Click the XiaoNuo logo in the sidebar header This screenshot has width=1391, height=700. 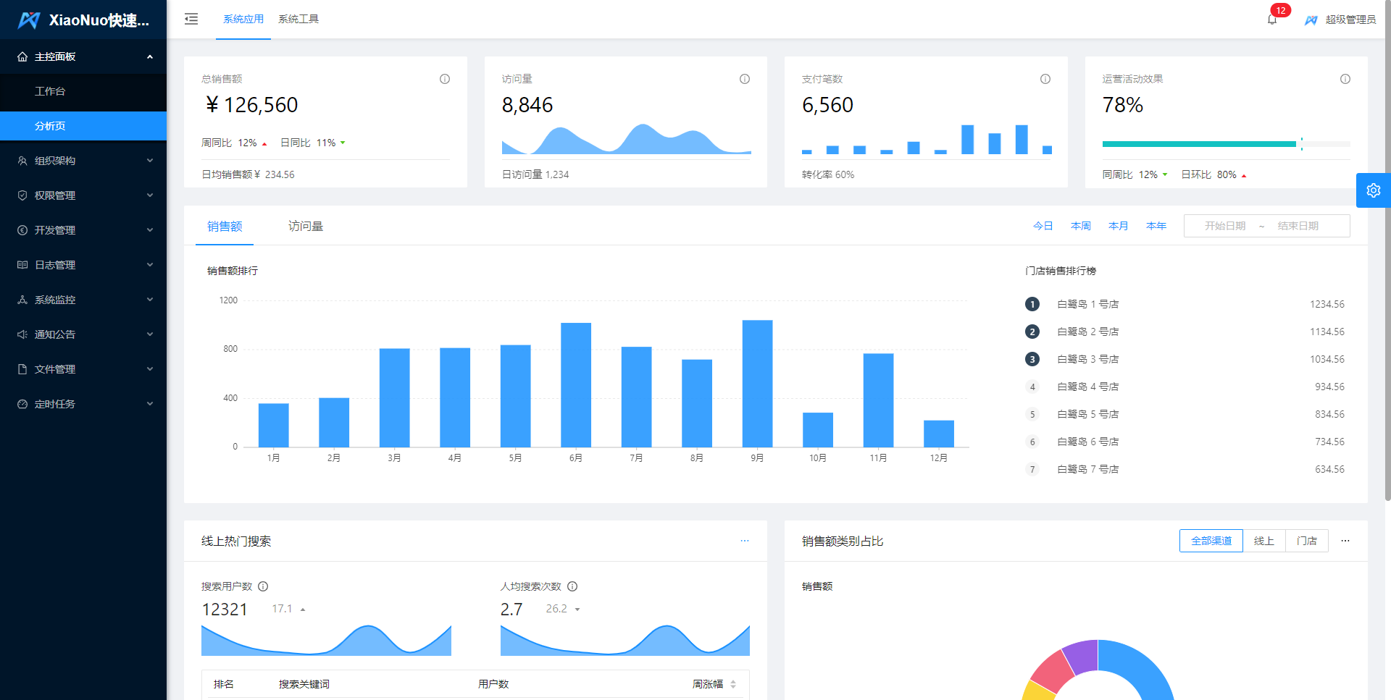(x=29, y=20)
